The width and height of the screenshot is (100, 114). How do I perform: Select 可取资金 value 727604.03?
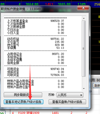point(57,75)
